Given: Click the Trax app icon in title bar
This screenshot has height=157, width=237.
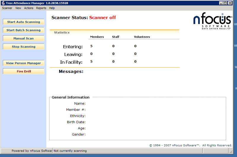Looking at the screenshot, I should click(3, 3).
